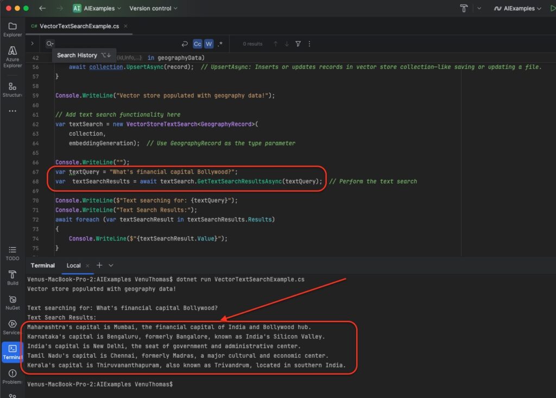Open the Version control dropdown
The image size is (556, 398).
pyautogui.click(x=154, y=8)
